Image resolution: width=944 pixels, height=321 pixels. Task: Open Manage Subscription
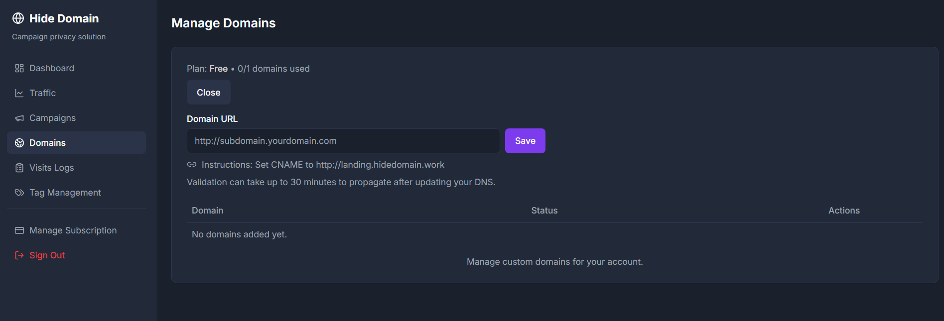pyautogui.click(x=76, y=230)
